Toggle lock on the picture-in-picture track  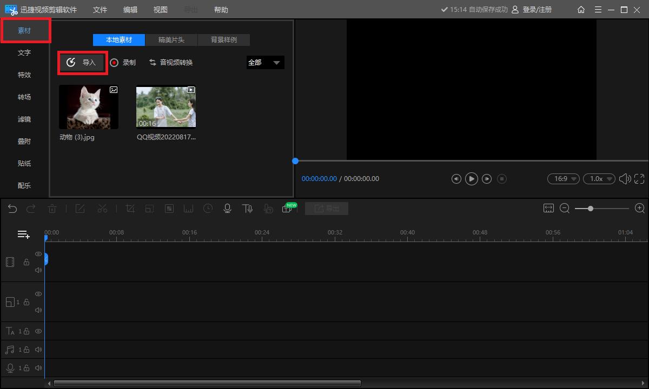(x=27, y=302)
